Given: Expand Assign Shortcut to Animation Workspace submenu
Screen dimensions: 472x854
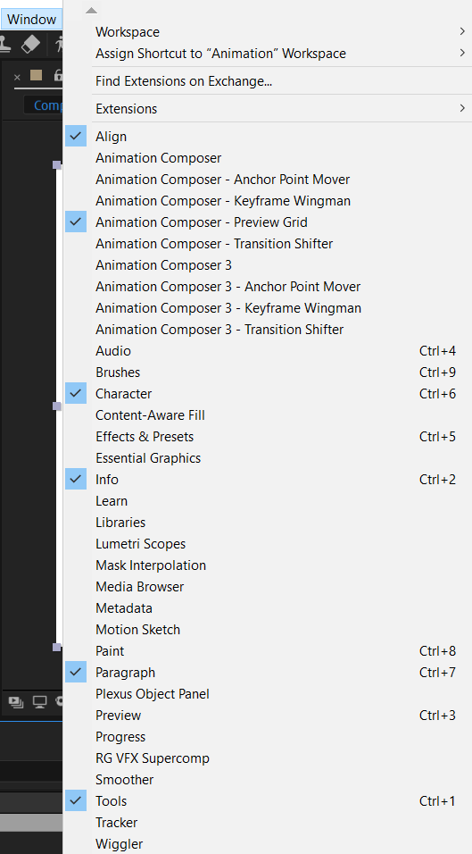Looking at the screenshot, I should click(267, 54).
